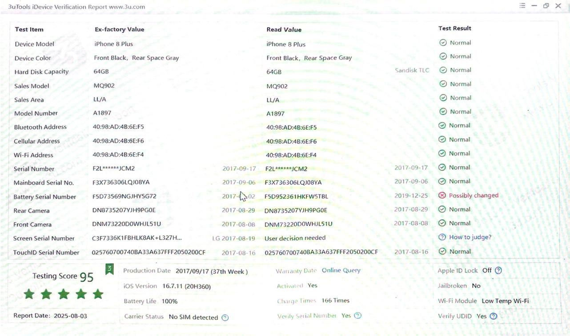Click the first green rating star

(29, 294)
